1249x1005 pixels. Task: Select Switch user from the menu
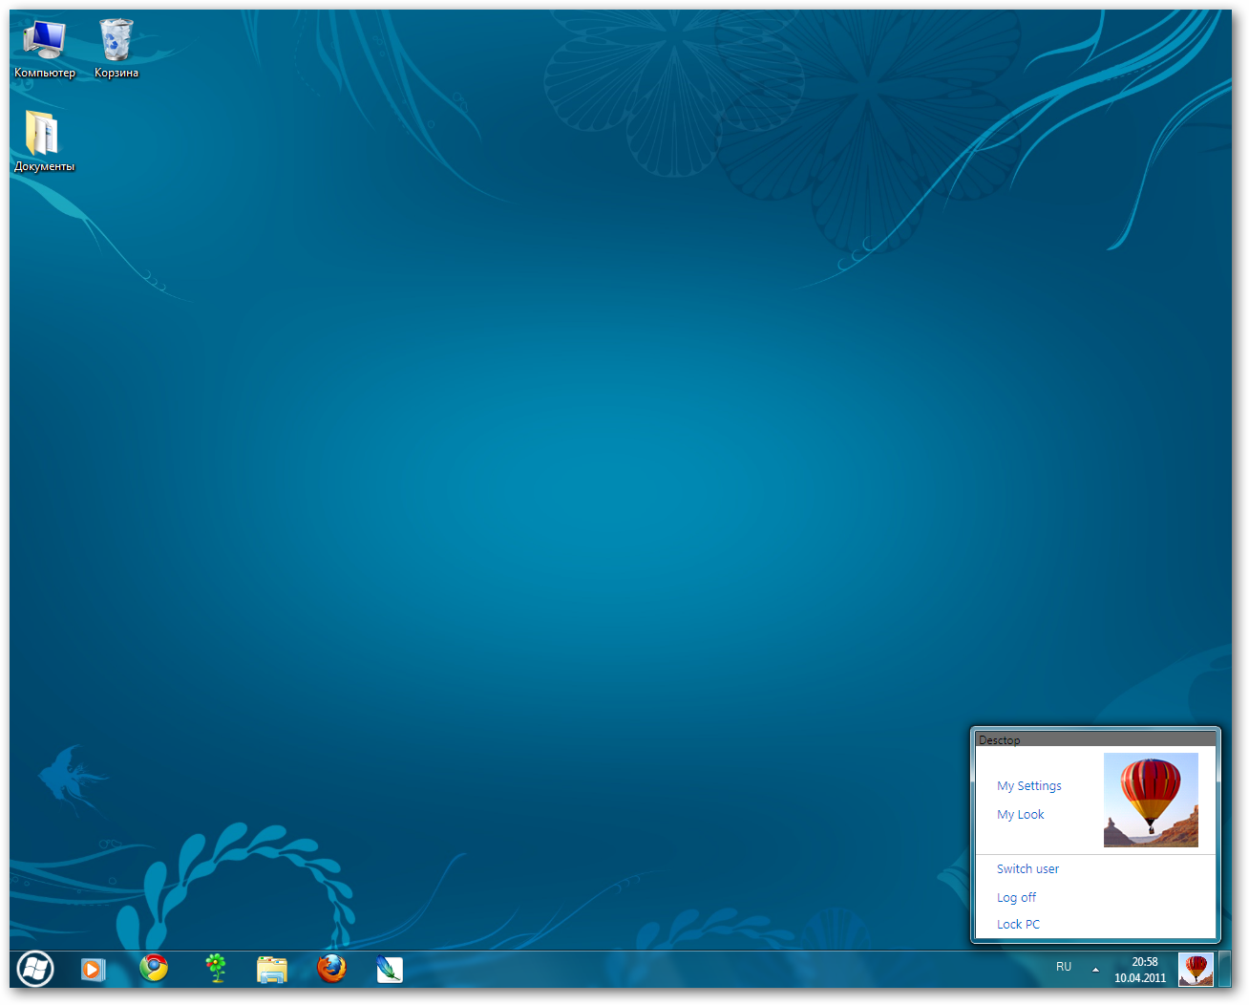tap(1027, 869)
